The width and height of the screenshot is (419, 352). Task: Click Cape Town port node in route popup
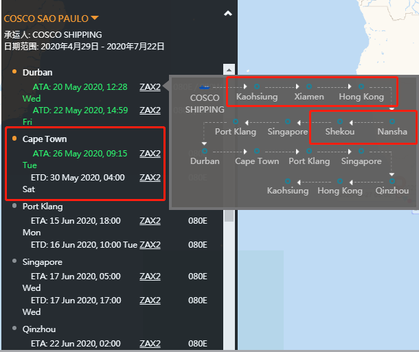257,151
